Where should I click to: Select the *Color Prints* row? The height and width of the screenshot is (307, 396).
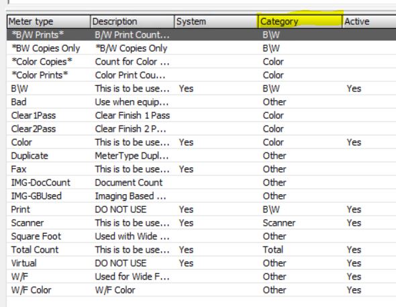point(201,75)
